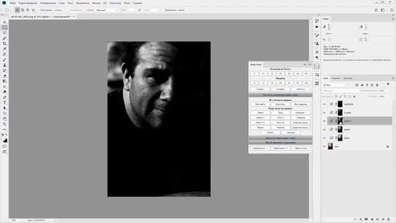This screenshot has width=396, height=223.
Task: Toggle visibility of the lights layer
Action: [x=324, y=138]
